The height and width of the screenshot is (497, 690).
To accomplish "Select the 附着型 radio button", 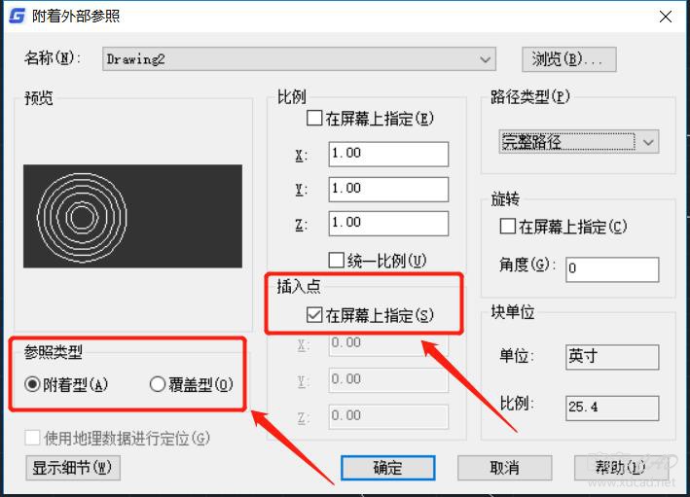I will click(x=33, y=384).
